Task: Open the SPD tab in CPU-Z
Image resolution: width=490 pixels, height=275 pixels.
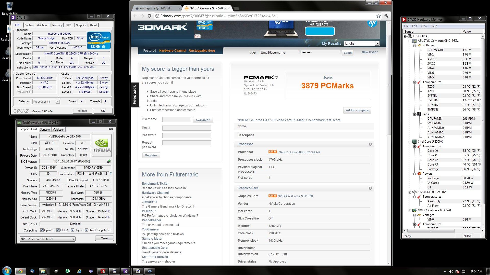Action: 69,25
